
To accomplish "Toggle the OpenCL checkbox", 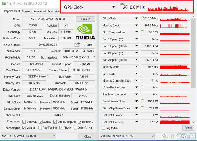I will click(x=24, y=122).
